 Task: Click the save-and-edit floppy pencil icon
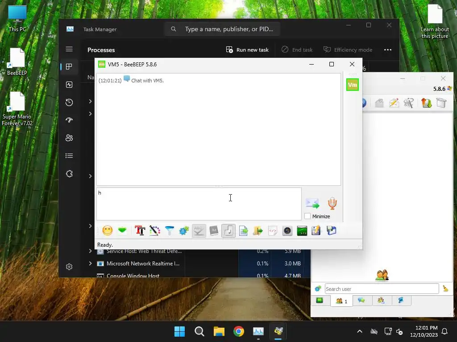(316, 231)
